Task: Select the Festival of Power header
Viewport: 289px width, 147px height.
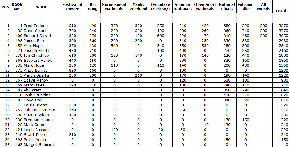Action: pyautogui.click(x=72, y=7)
